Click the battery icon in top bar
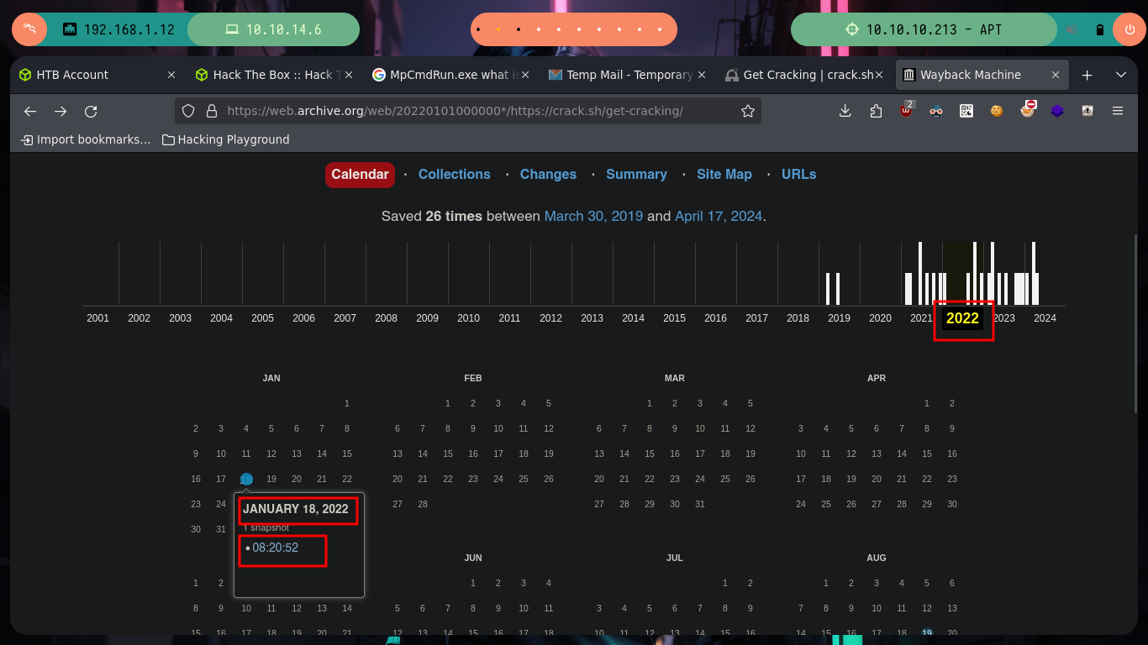This screenshot has width=1148, height=645. 1099,29
